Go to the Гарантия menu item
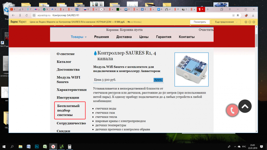The width and height of the screenshot is (267, 150). click(164, 37)
